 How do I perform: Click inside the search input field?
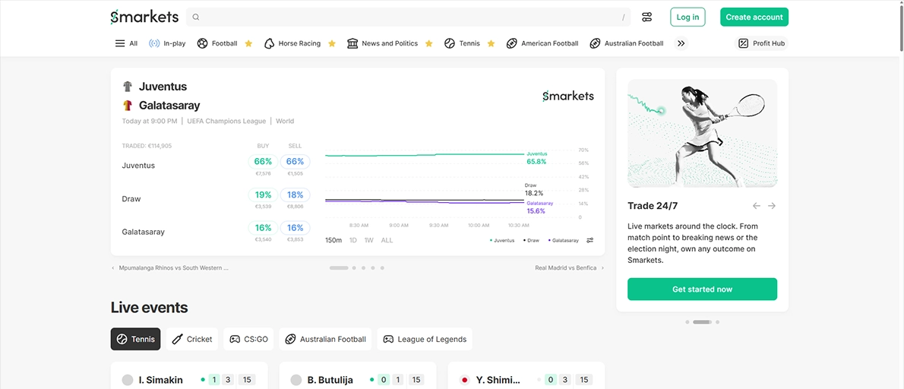(x=408, y=17)
